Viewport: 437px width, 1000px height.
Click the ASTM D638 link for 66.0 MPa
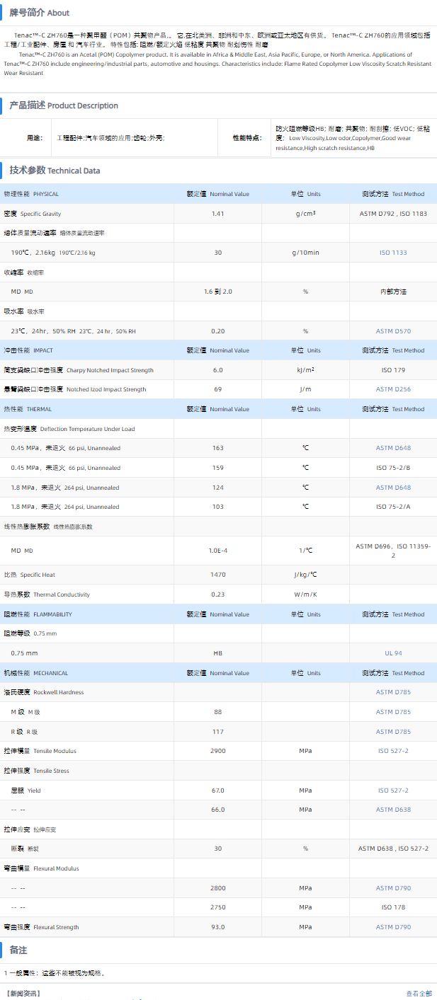pos(393,810)
